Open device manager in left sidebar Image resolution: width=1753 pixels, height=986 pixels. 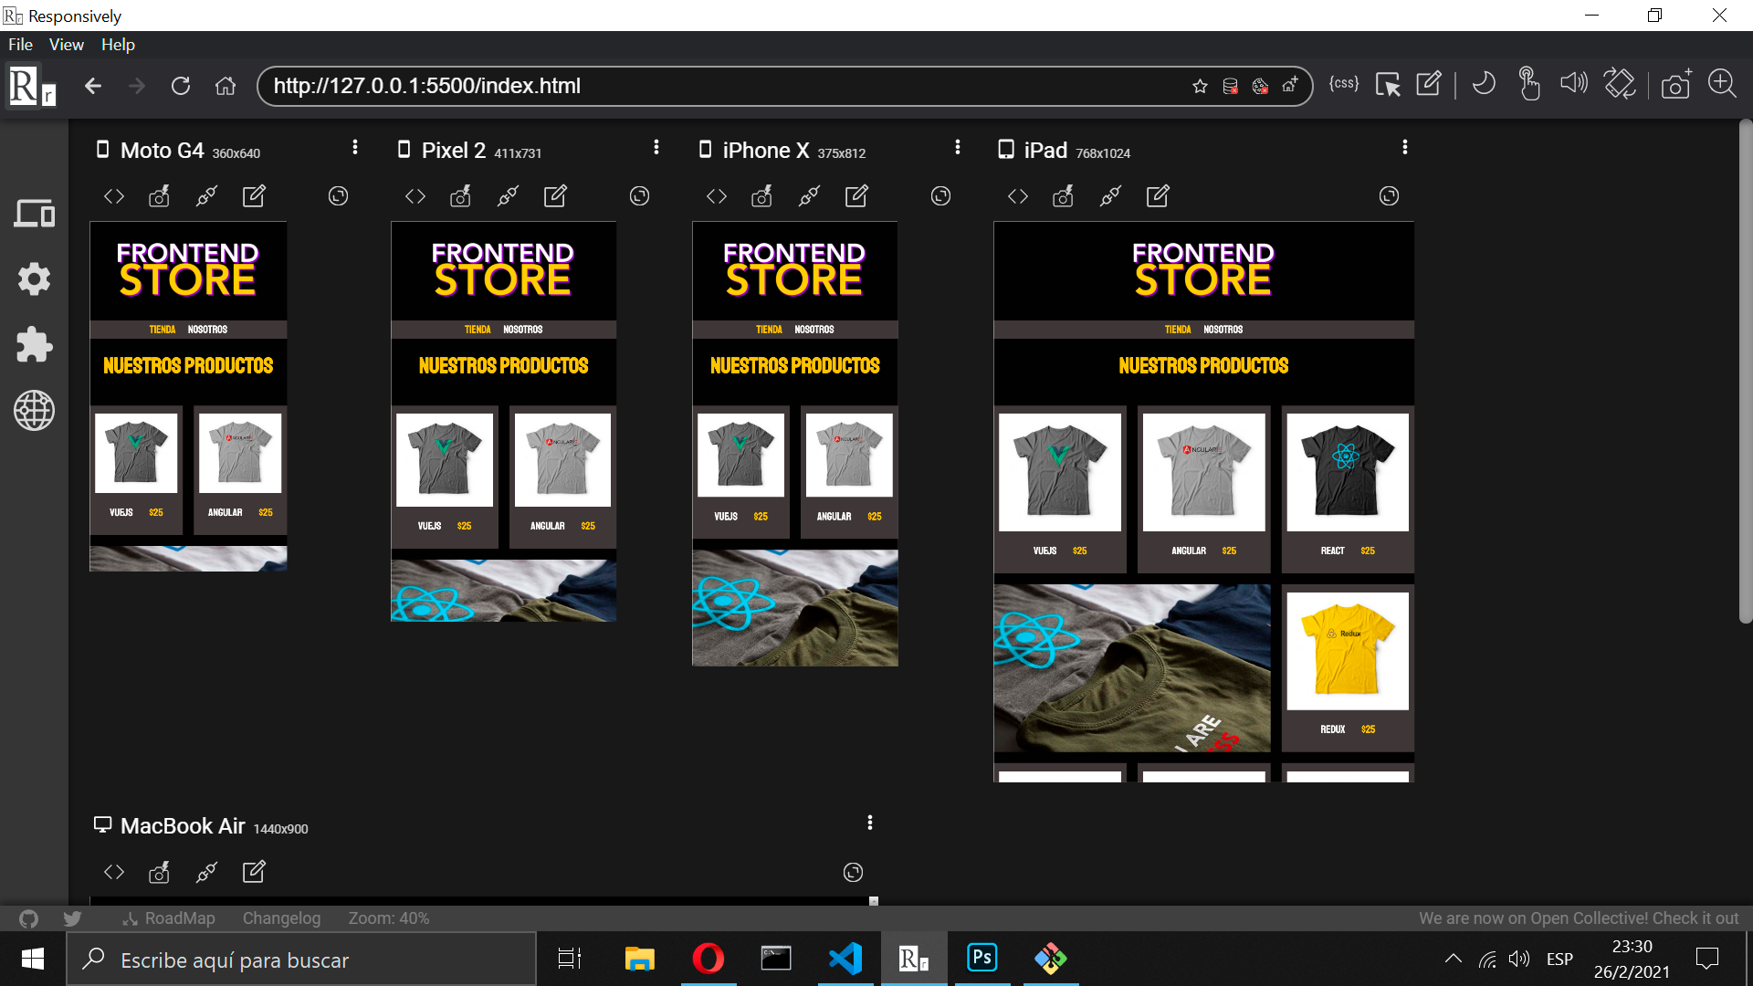click(34, 213)
